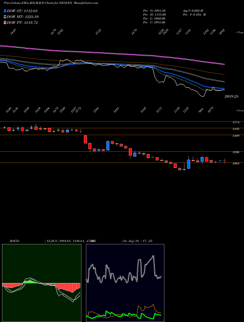Click the 'Pre V: 0.104 M' volume text
Viewport: 244px width, 322px height.
pos(194,15)
